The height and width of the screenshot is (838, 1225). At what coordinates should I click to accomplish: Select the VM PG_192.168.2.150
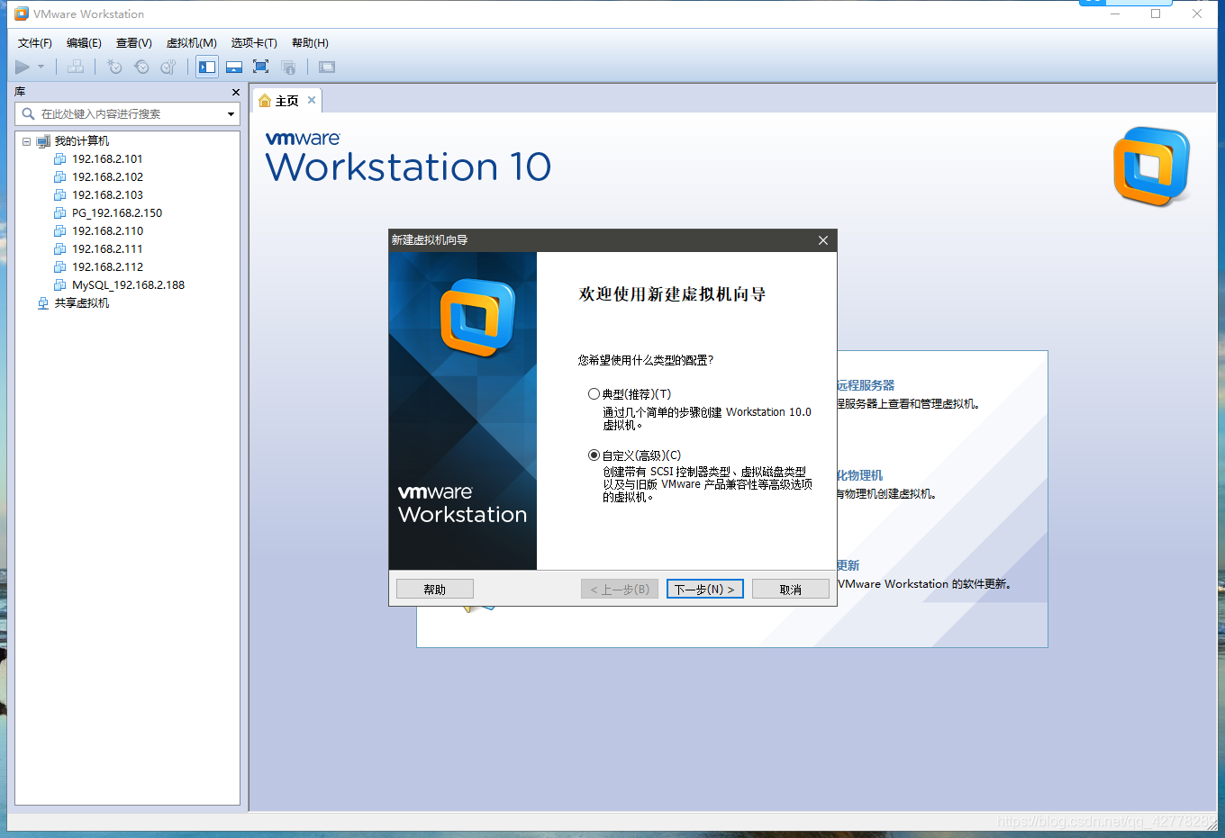coord(117,213)
